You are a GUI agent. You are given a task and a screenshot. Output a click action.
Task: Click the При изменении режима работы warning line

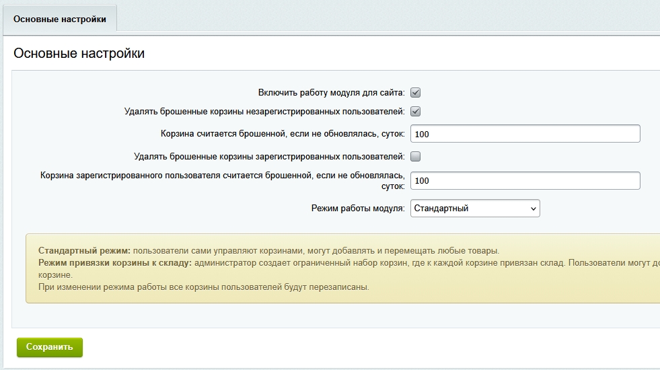click(204, 287)
